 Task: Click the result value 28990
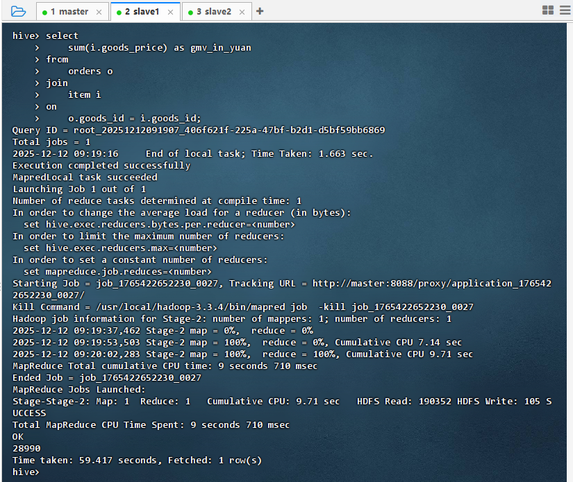pos(26,449)
